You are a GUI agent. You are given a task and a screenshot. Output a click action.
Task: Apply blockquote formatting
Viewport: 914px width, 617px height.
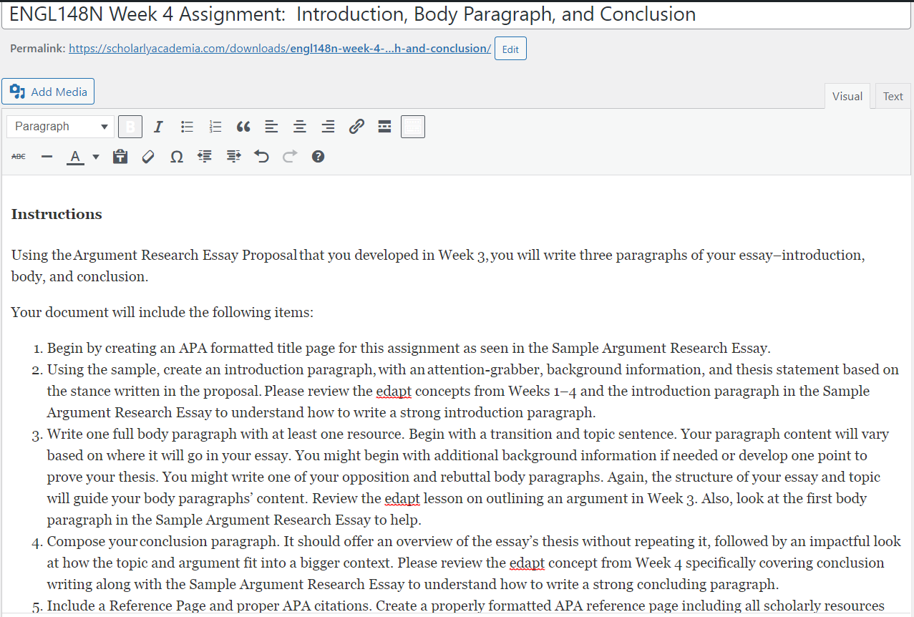[243, 127]
